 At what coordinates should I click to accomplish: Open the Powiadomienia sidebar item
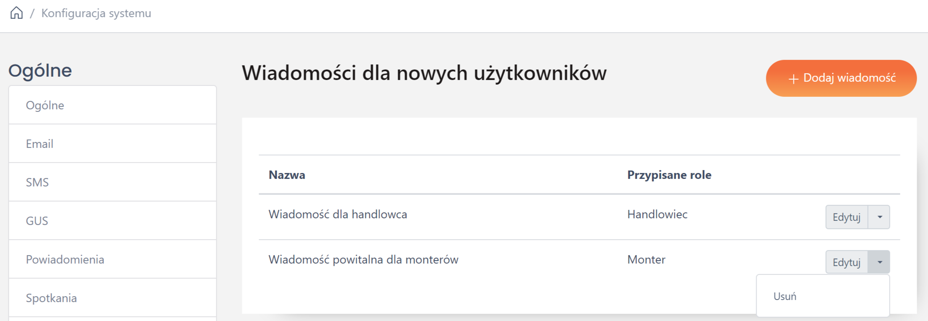click(x=65, y=259)
